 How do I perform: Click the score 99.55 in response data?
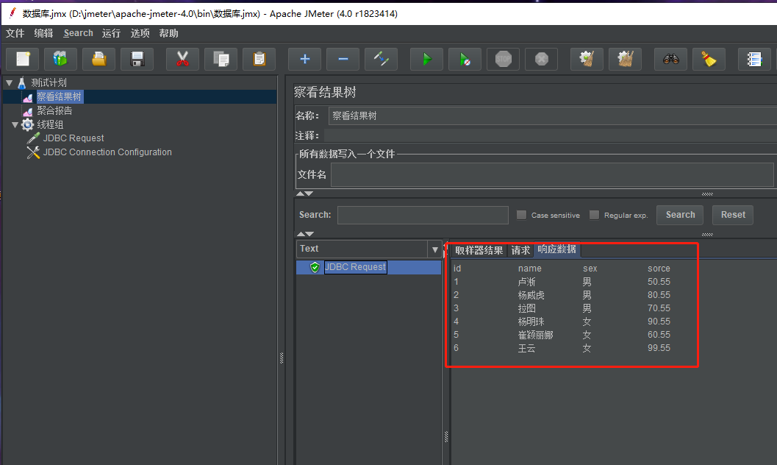(x=659, y=348)
